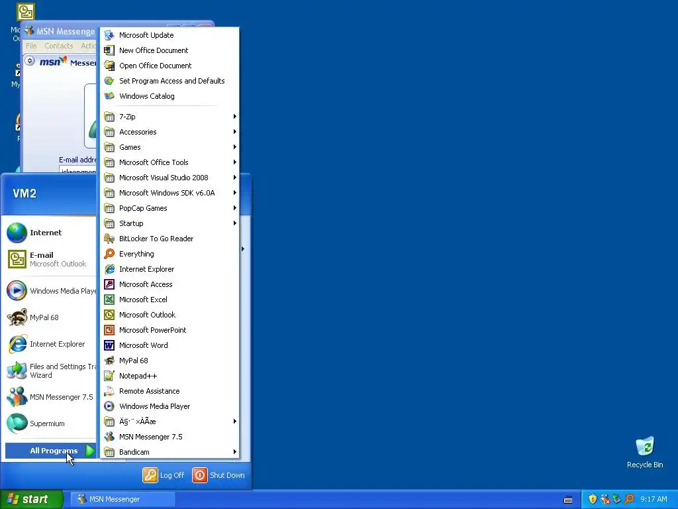Open Remote Assistance
The image size is (678, 509).
pos(169,391)
